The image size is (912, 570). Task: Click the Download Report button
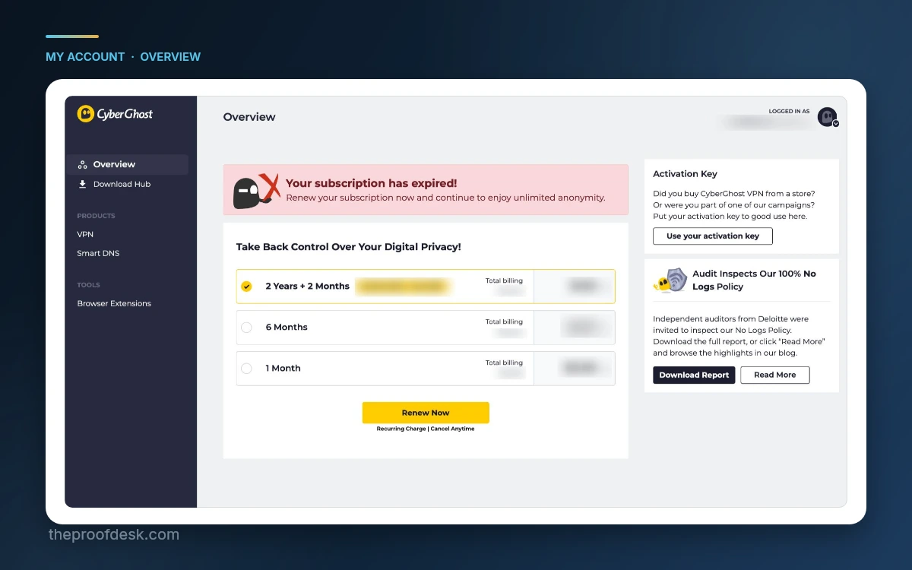click(x=694, y=375)
